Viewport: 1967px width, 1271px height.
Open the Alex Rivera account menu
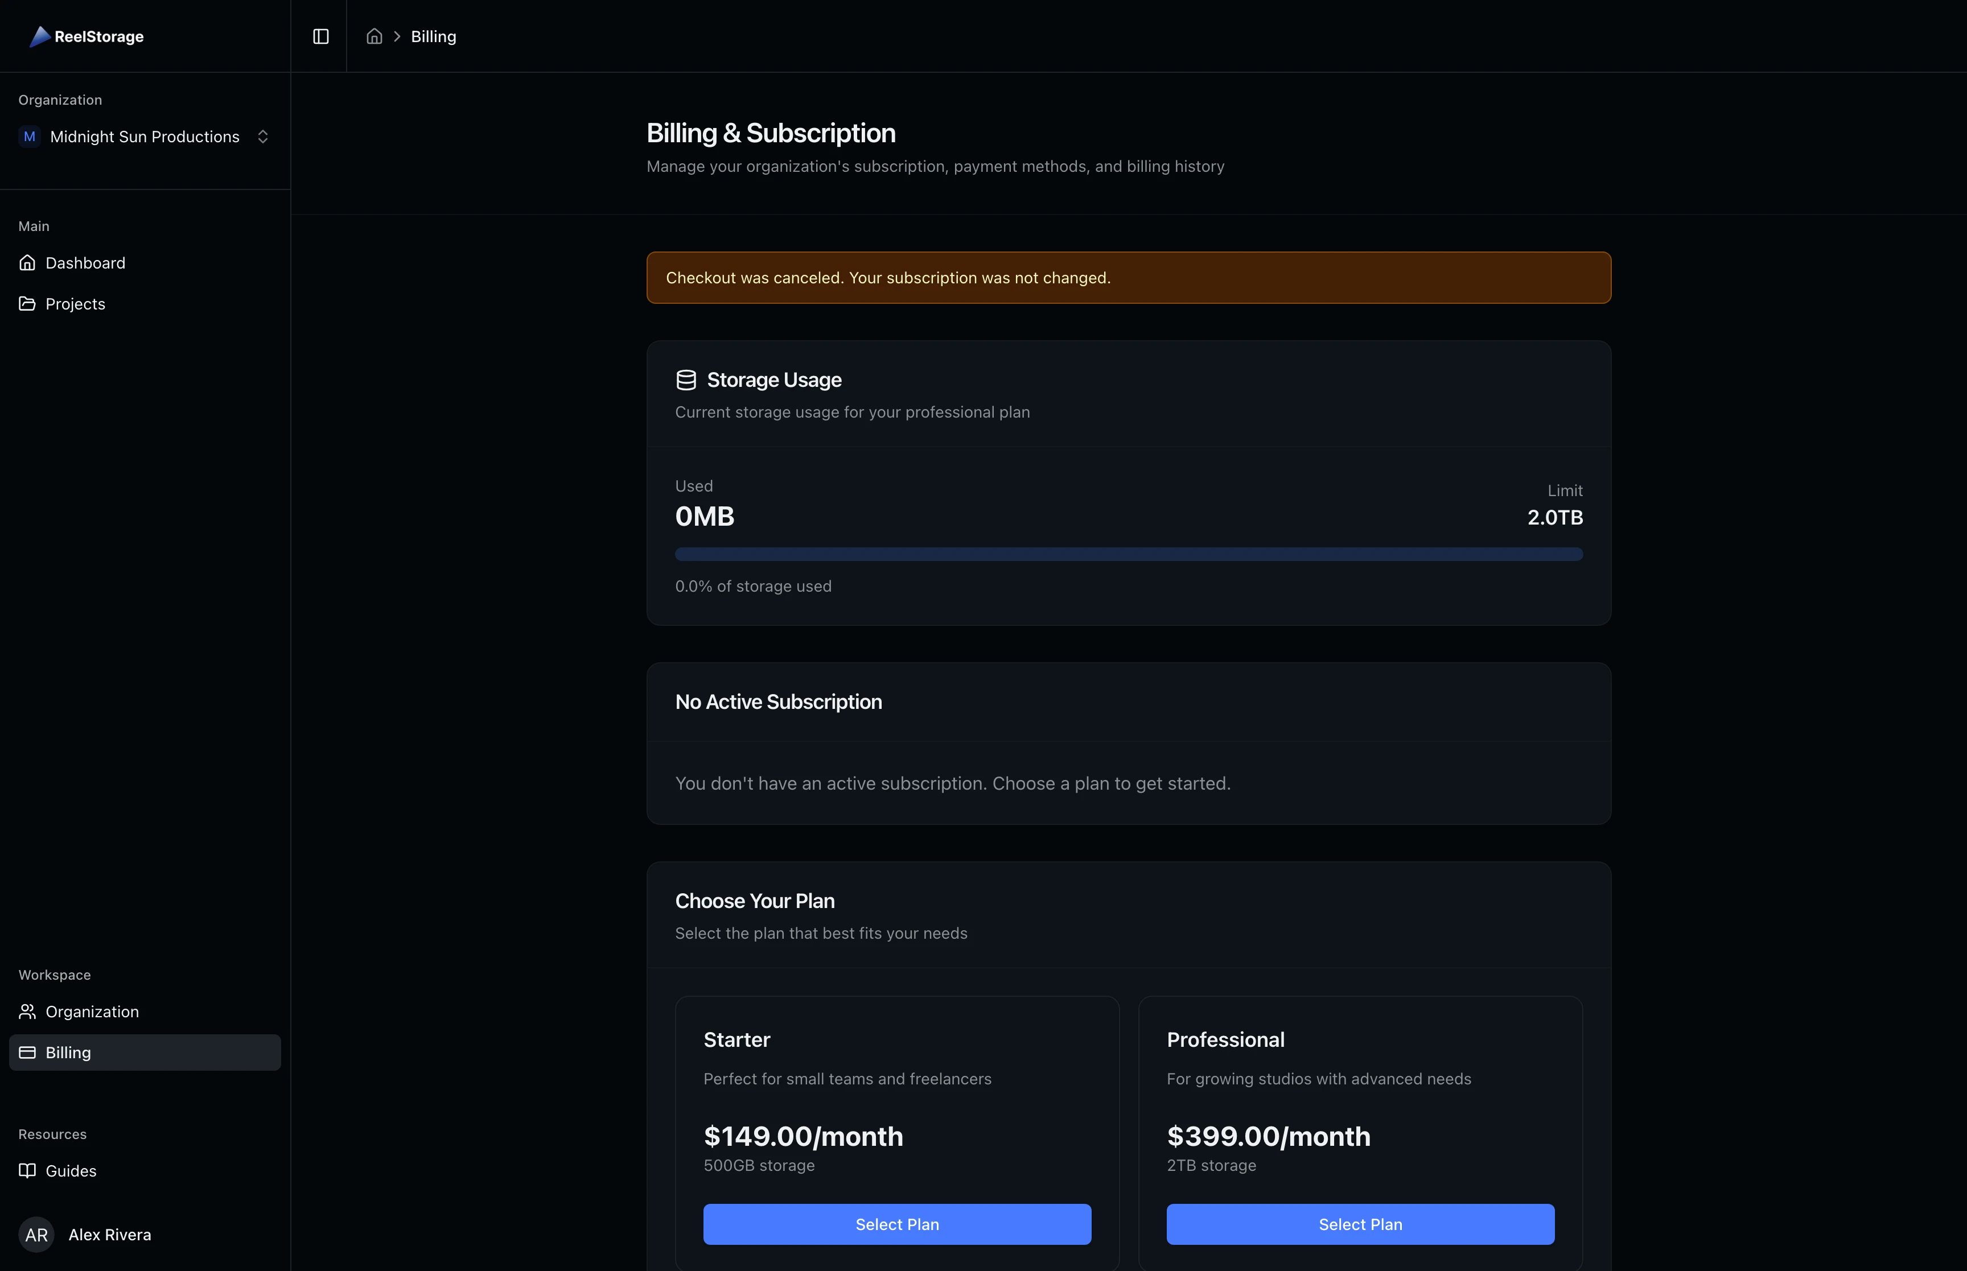pyautogui.click(x=110, y=1235)
